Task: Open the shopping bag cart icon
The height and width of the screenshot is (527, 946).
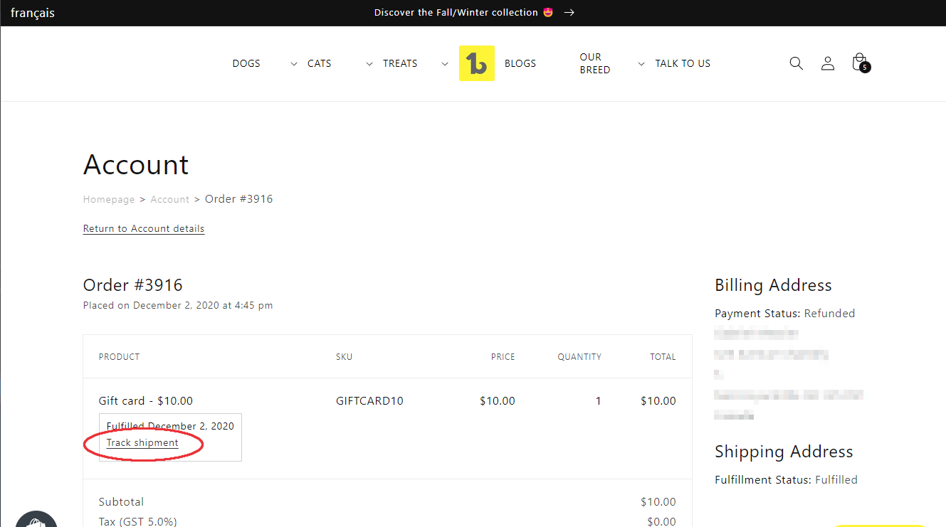Action: point(859,63)
